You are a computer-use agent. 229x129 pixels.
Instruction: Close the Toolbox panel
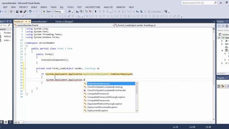tap(10, 21)
